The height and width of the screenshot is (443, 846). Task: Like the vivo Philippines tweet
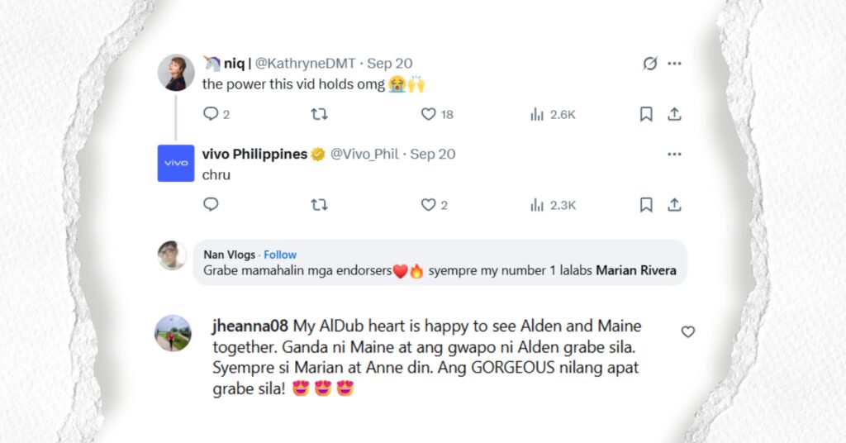click(x=428, y=204)
